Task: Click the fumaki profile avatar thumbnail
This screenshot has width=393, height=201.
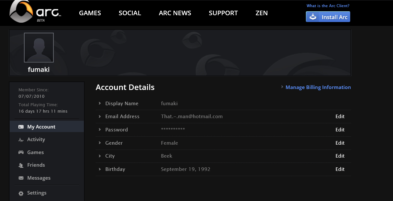Action: [39, 48]
